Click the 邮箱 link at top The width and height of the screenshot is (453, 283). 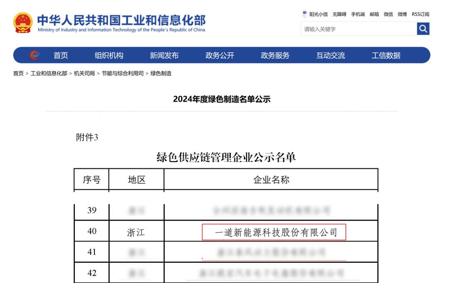pos(374,14)
